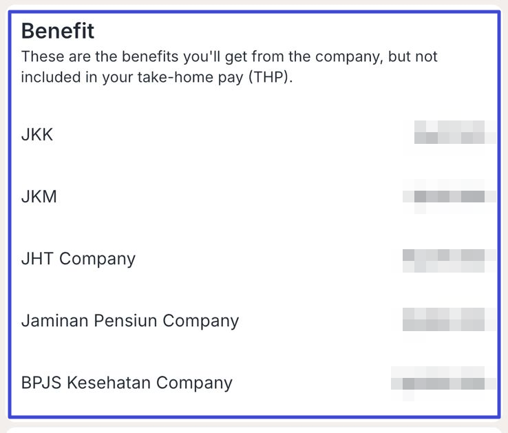Select the JKM benefit label
The width and height of the screenshot is (508, 433).
coord(39,196)
